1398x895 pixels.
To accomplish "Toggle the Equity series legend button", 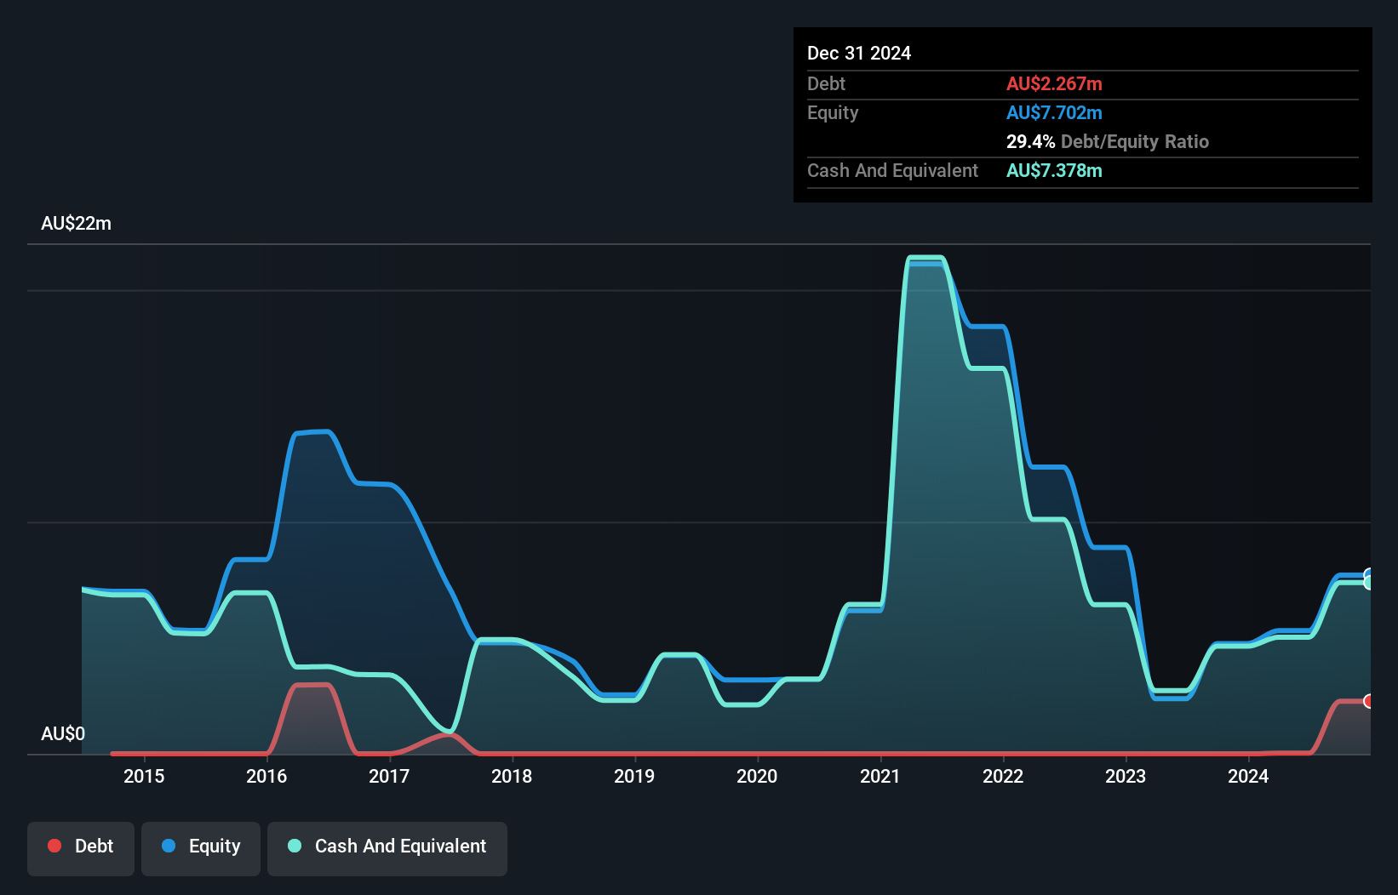I will [x=201, y=848].
